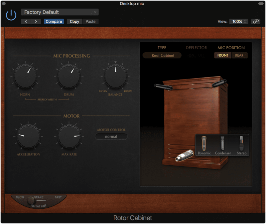Click the Rotation slow/brake/fast slider
266x224 pixels.
[x=31, y=200]
